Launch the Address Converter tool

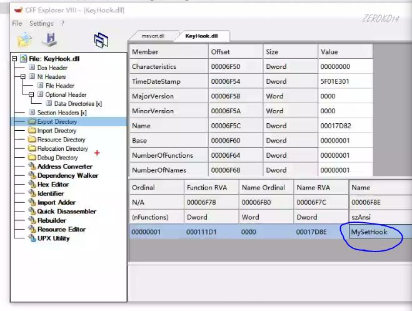pyautogui.click(x=65, y=166)
